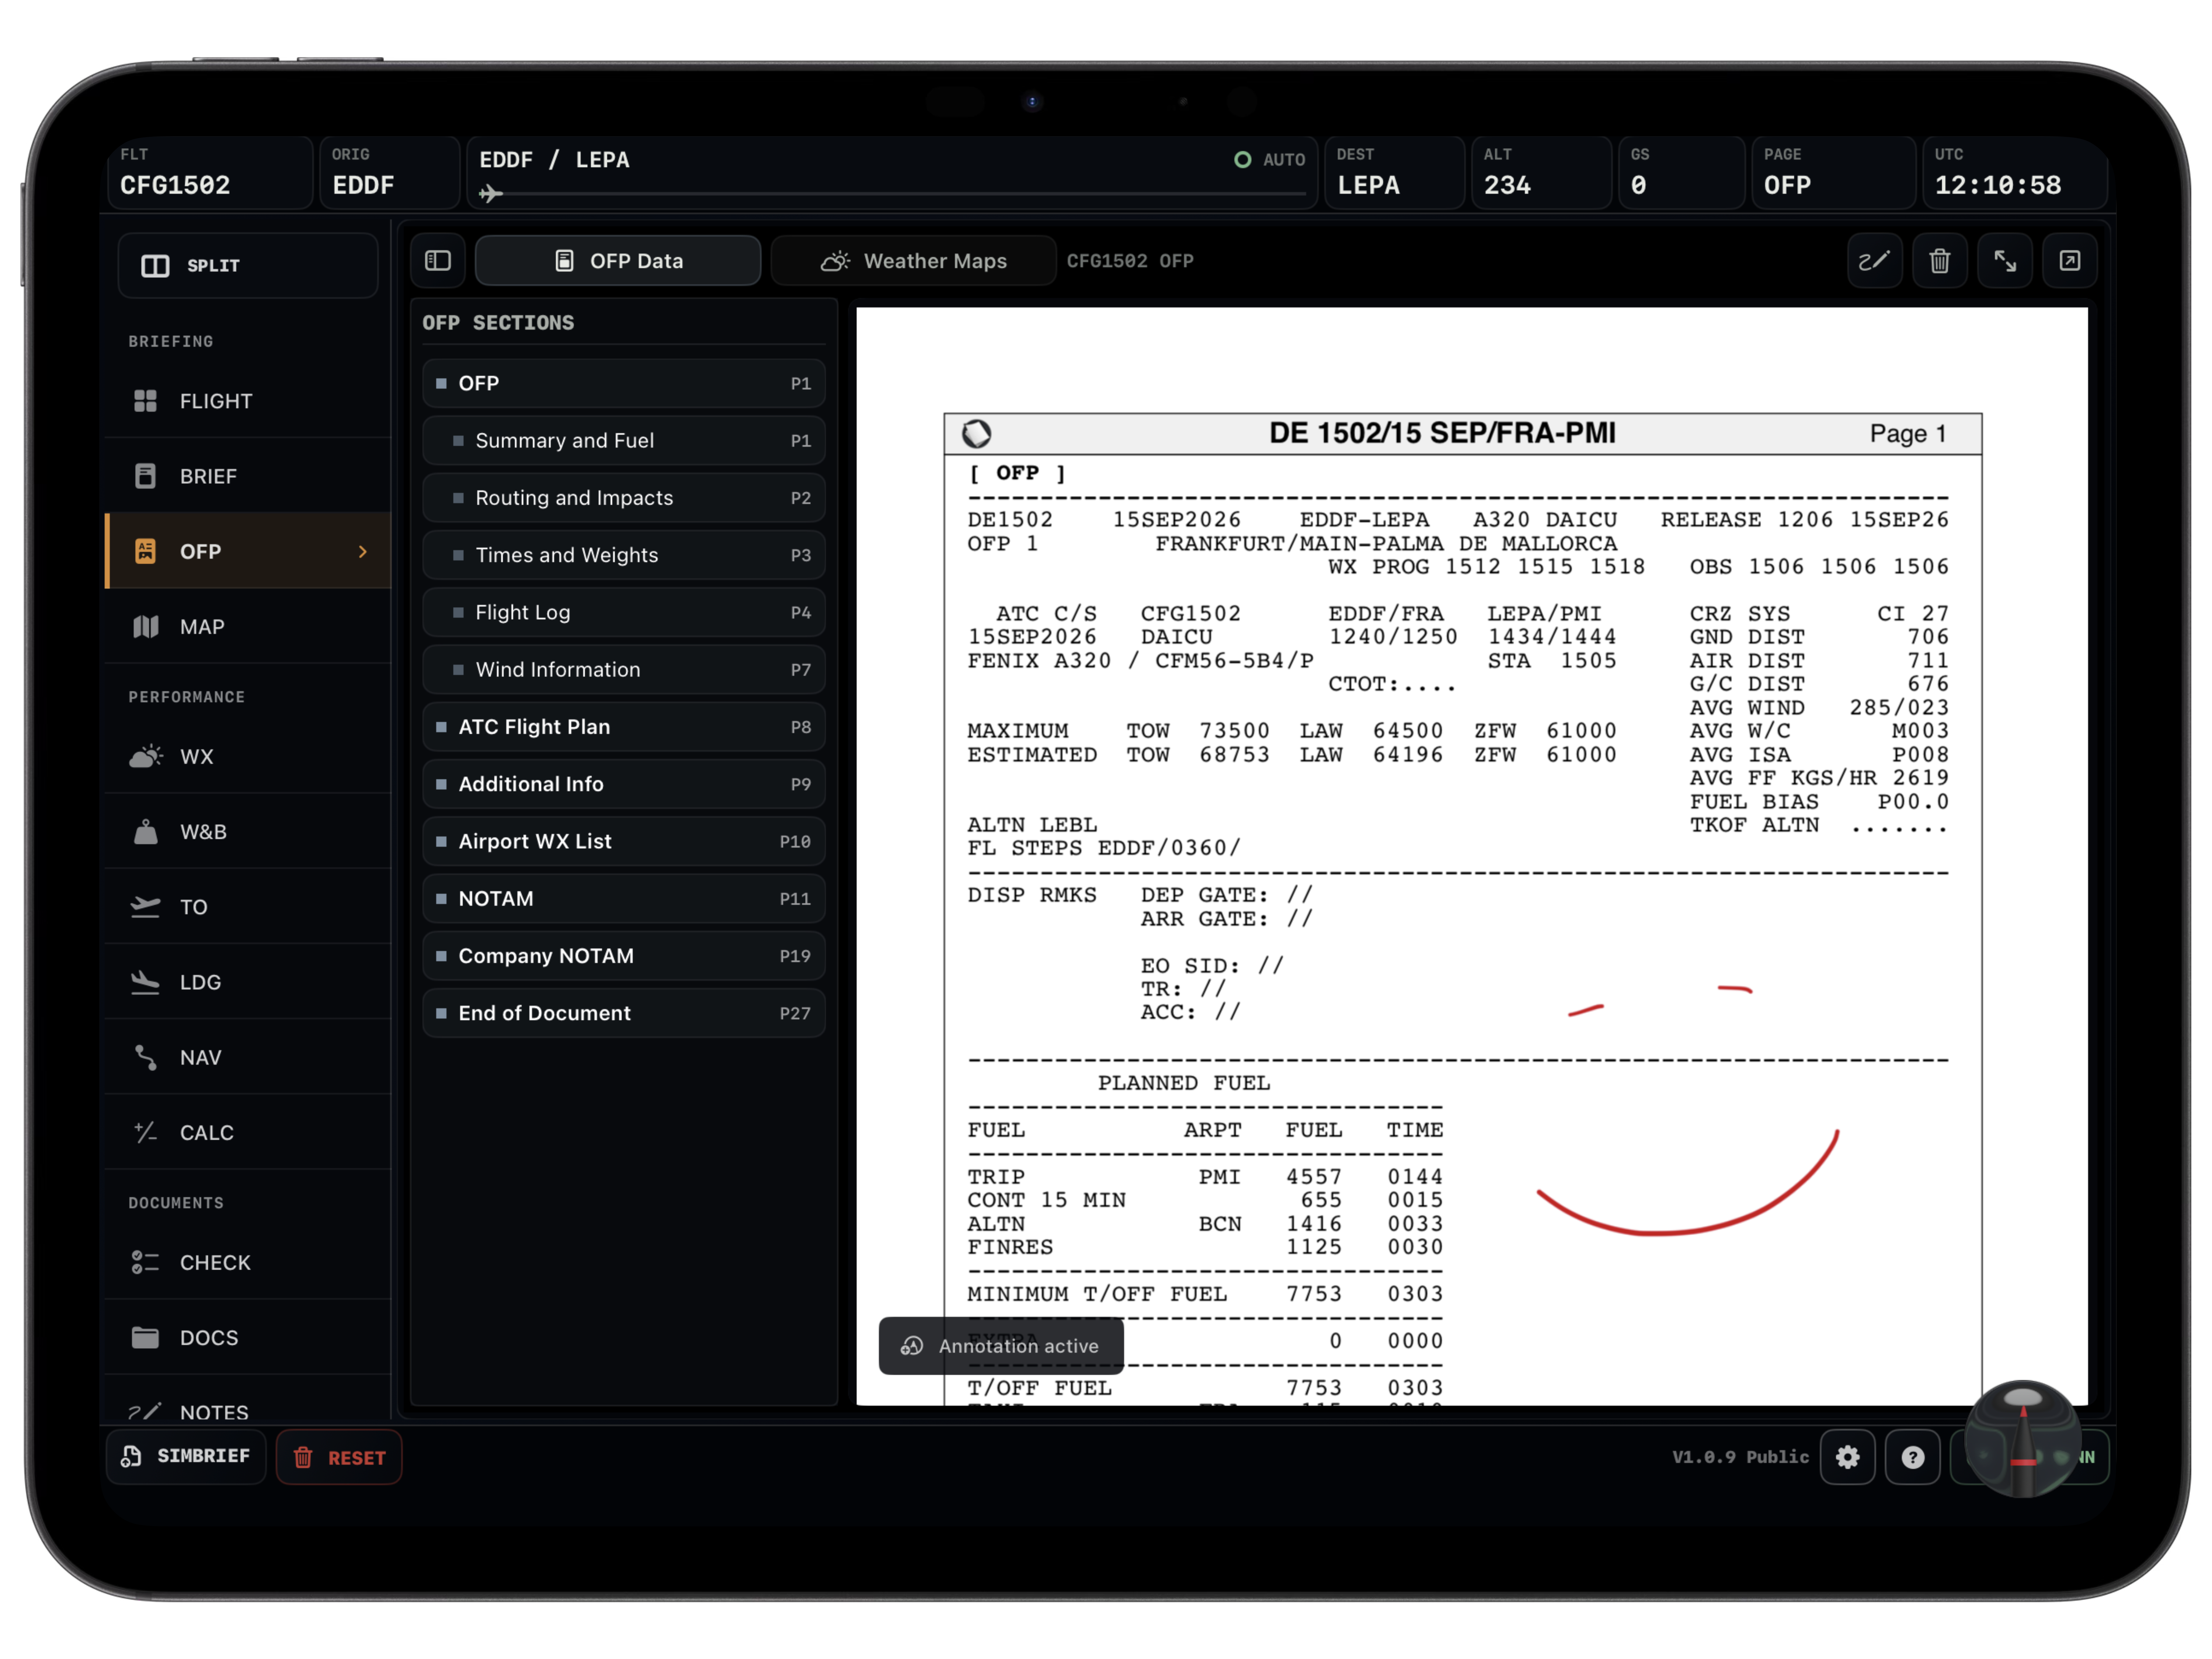Open the BRIEF page

point(248,476)
